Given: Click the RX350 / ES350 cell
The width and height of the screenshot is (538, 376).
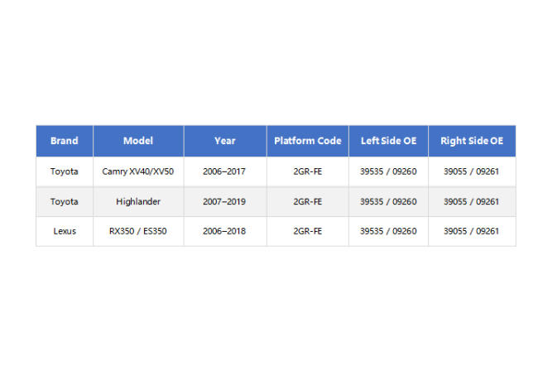Looking at the screenshot, I should [138, 231].
